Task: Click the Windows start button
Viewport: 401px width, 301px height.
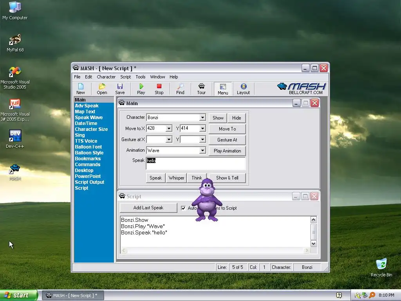Action: (x=18, y=296)
